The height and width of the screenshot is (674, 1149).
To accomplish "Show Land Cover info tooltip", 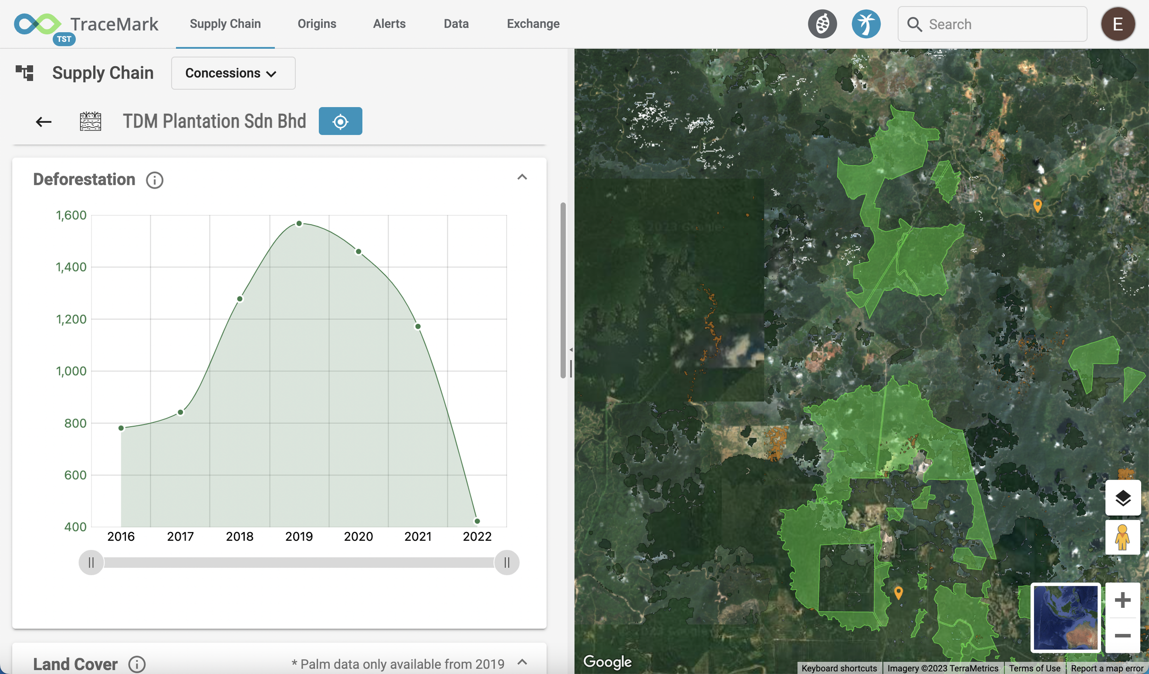I will point(137,664).
